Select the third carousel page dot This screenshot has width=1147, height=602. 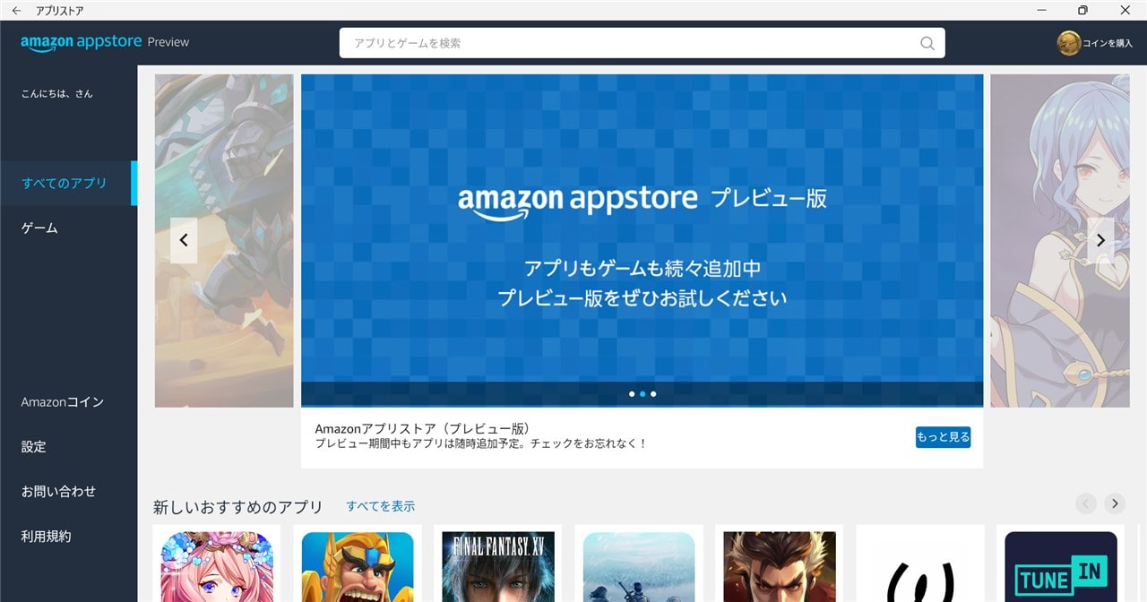pos(653,394)
